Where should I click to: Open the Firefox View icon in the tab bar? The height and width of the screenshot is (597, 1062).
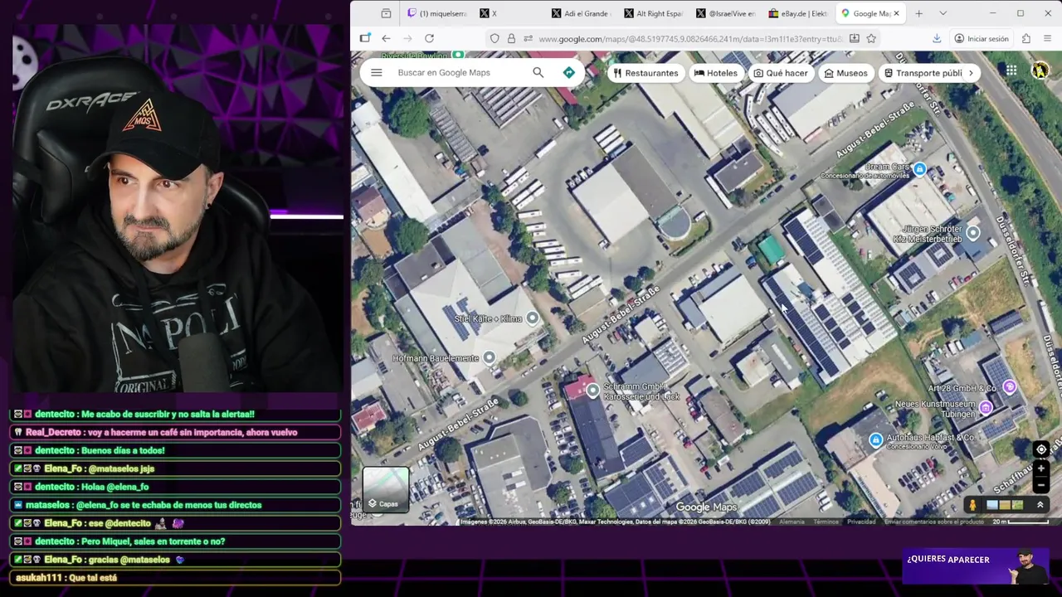pyautogui.click(x=386, y=13)
